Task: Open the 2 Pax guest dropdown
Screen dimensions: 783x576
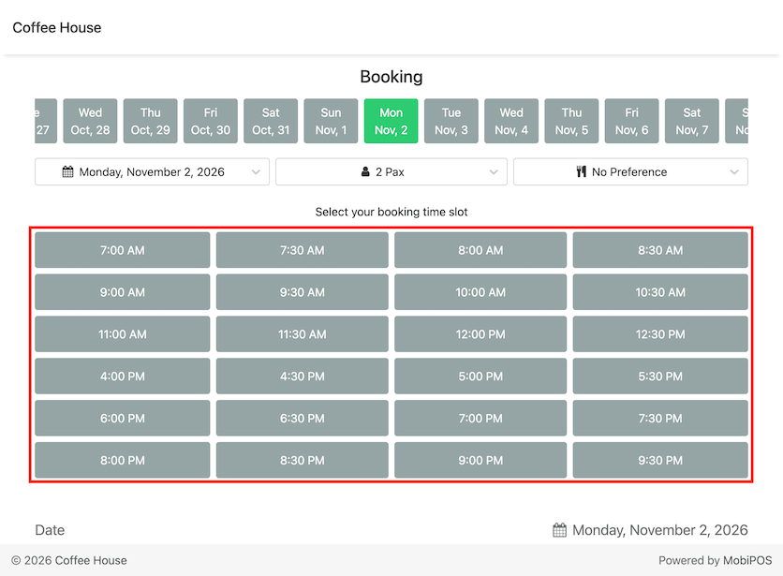Action: [391, 171]
